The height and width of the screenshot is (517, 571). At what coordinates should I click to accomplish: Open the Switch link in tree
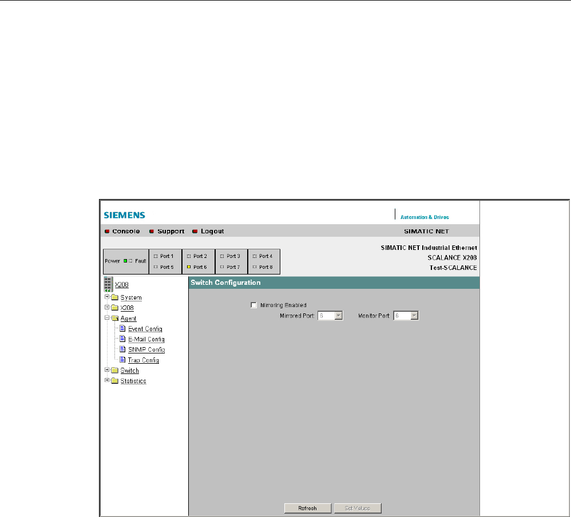click(x=130, y=371)
